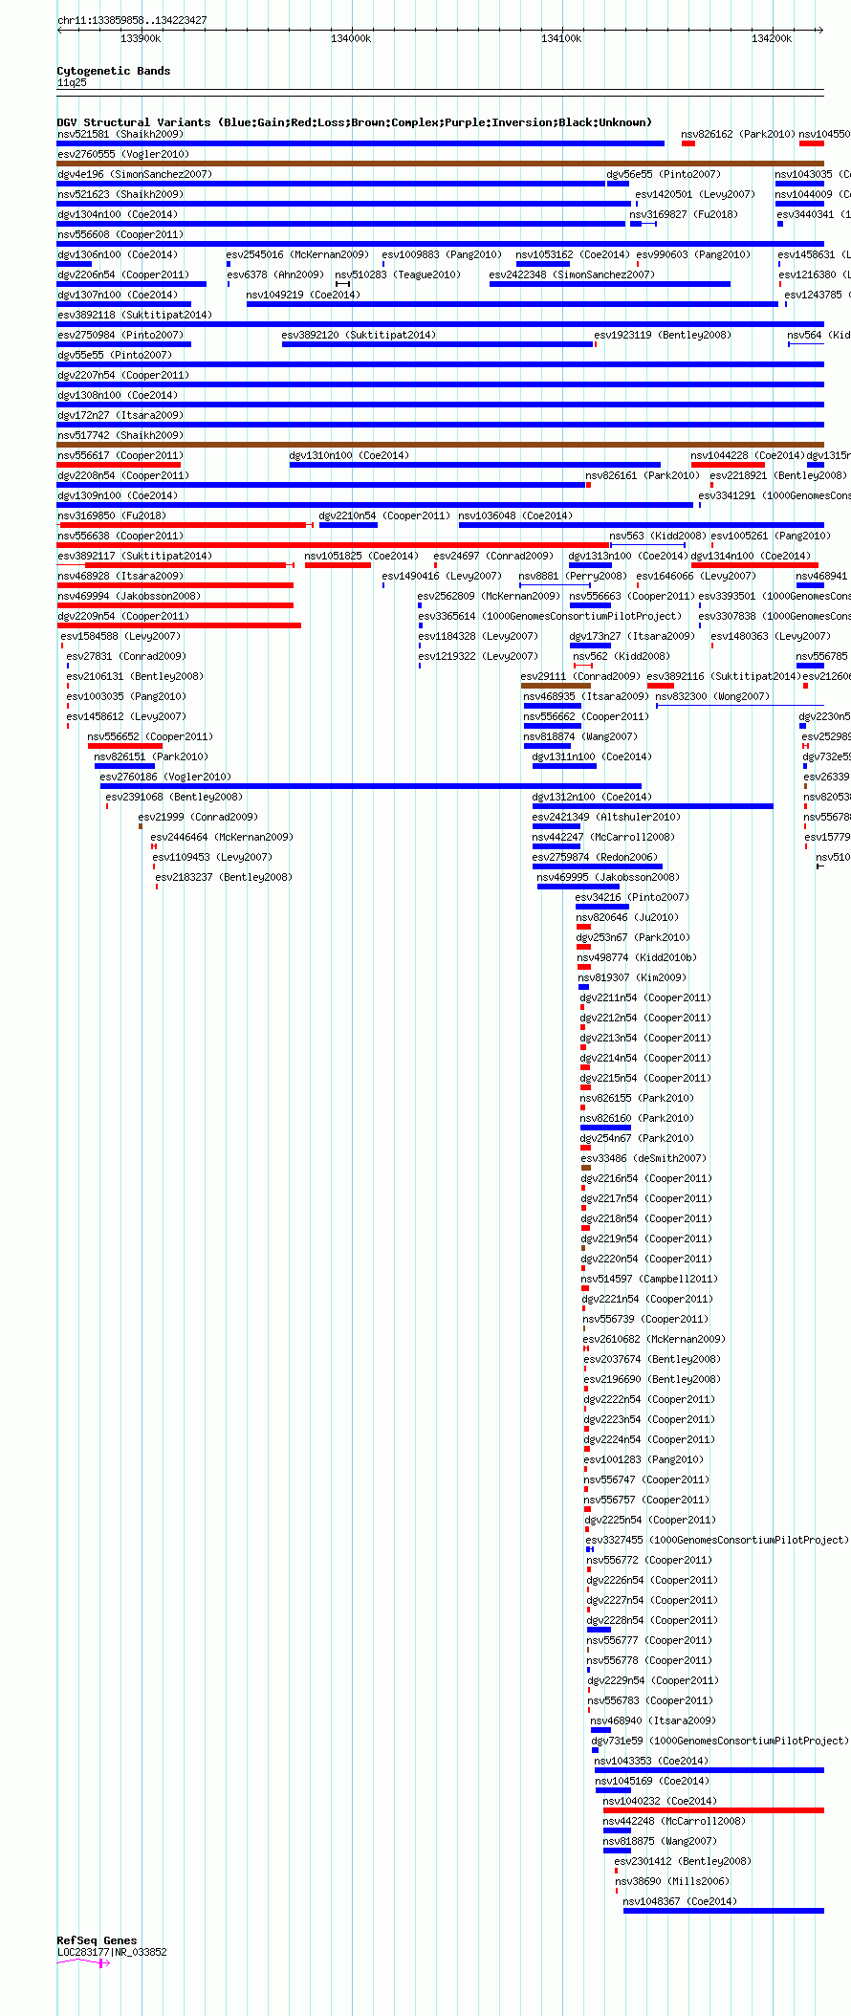Select esv3892118 (Suktitipat2014) label

tap(135, 315)
